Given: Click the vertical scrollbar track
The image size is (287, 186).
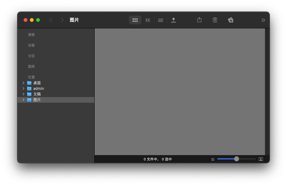Looking at the screenshot, I should [x=267, y=92].
